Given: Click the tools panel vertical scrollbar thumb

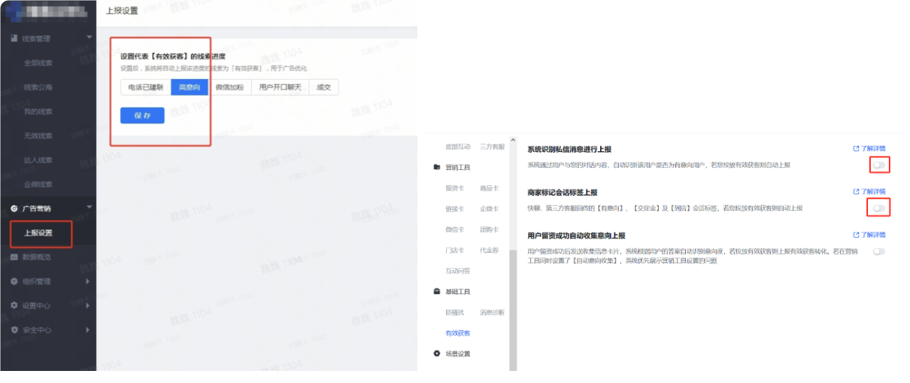Looking at the screenshot, I should coord(513,310).
